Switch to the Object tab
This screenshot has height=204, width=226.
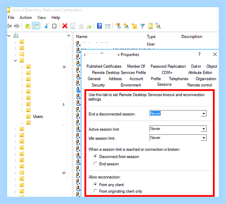pos(211,66)
